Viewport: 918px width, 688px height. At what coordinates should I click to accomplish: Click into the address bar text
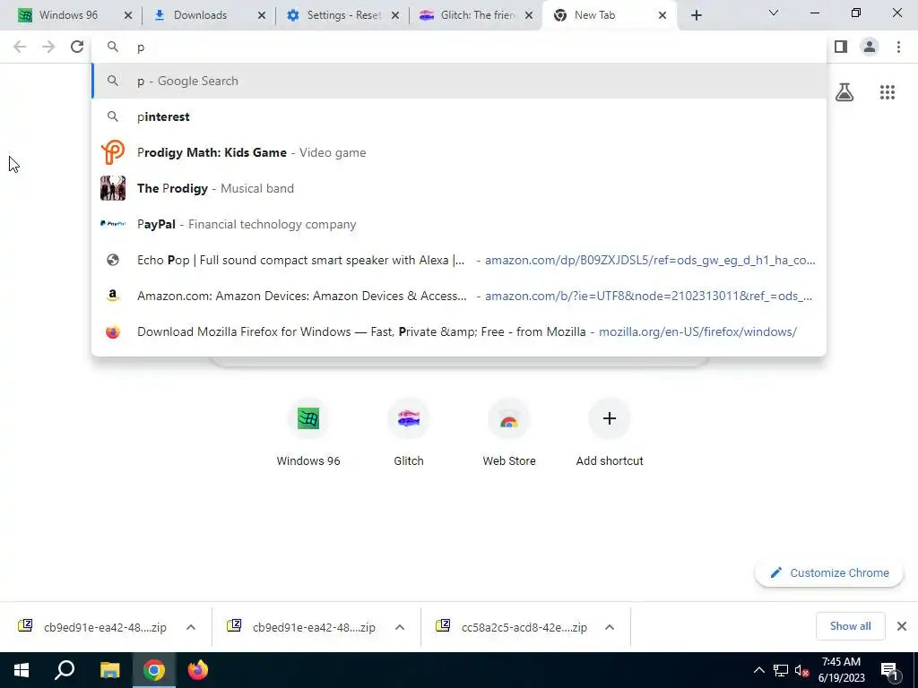click(459, 47)
